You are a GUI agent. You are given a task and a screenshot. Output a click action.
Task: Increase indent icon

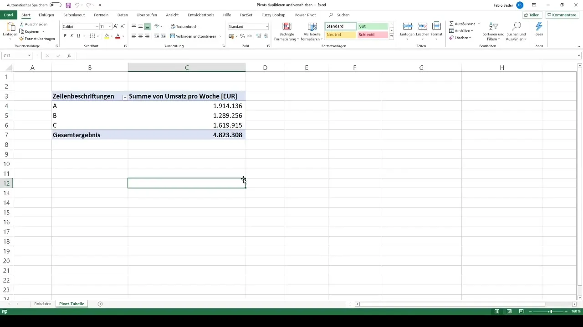[x=164, y=36]
